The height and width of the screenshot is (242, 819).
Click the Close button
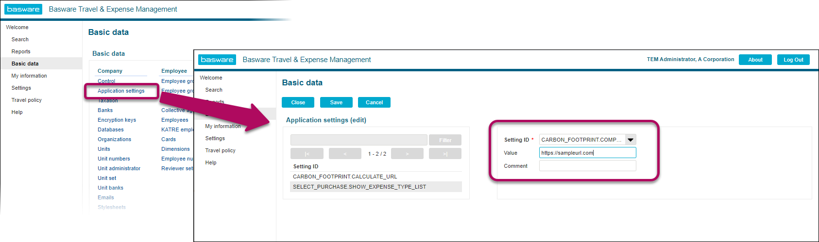click(298, 102)
